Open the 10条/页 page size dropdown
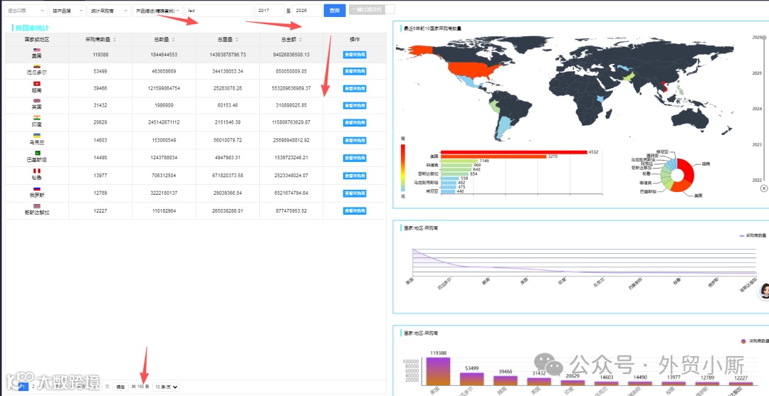Image resolution: width=769 pixels, height=396 pixels. pyautogui.click(x=166, y=387)
